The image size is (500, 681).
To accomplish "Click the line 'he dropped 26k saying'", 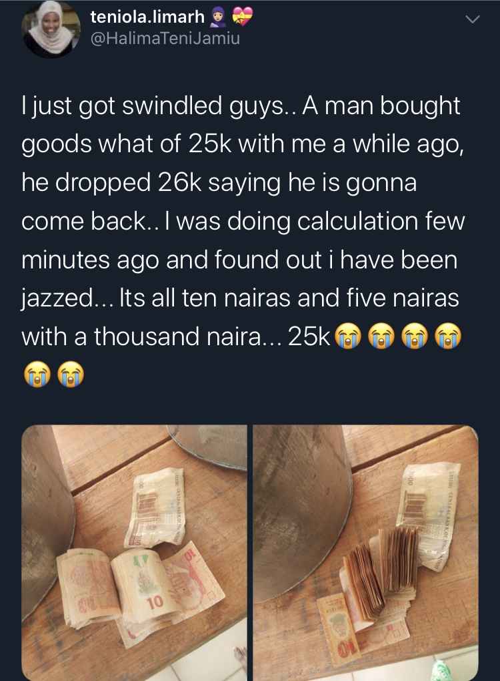I will pyautogui.click(x=219, y=183).
